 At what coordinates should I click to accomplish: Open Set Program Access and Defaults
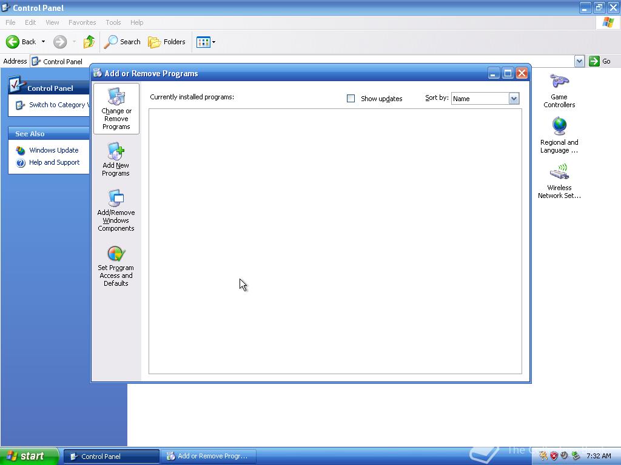point(116,266)
